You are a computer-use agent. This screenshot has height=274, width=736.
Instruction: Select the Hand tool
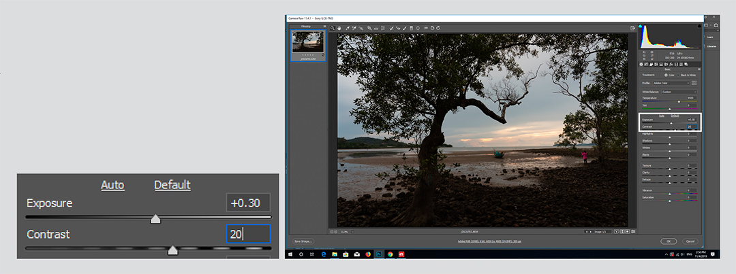point(339,28)
